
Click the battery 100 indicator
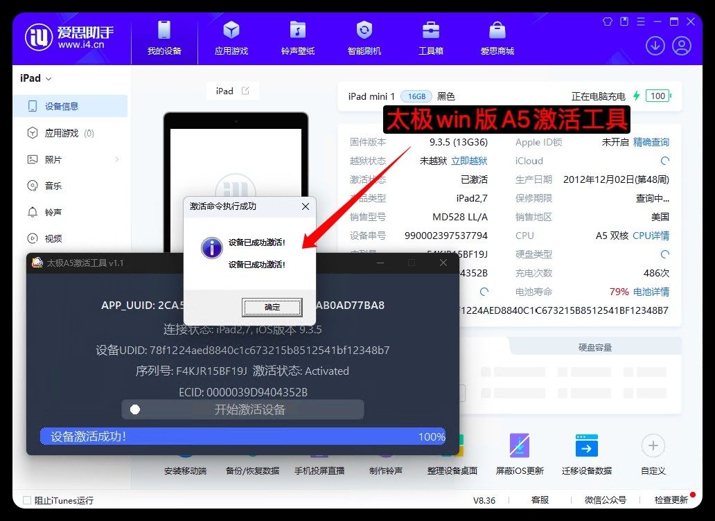coord(658,96)
